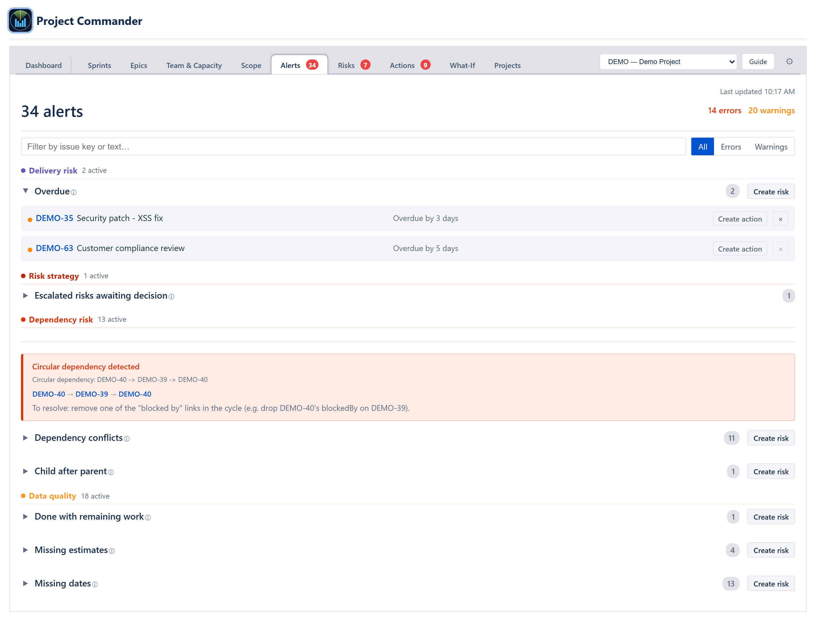Click the Circular dependency detected heading

86,367
